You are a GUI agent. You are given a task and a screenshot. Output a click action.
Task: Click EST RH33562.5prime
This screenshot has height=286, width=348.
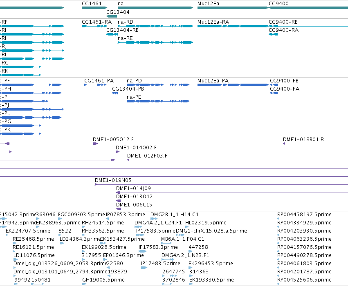click(x=103, y=231)
